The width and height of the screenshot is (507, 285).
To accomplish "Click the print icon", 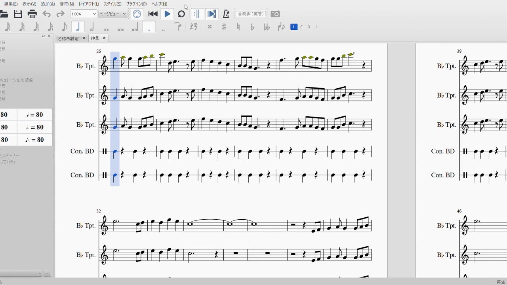I will pos(32,14).
